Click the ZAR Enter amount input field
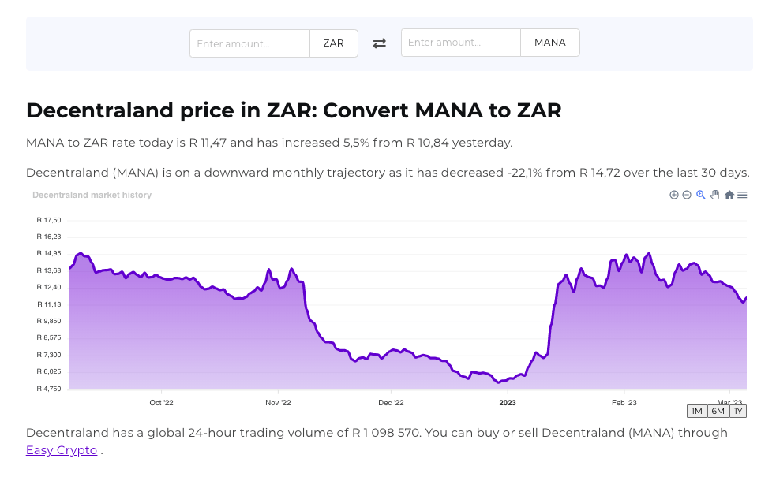The width and height of the screenshot is (776, 477). point(249,43)
